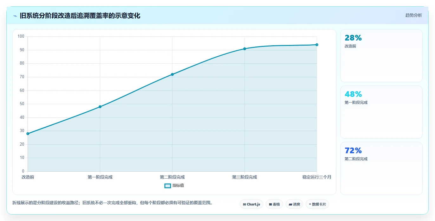Click the 72% value card
435x221 pixels.
tap(381, 168)
